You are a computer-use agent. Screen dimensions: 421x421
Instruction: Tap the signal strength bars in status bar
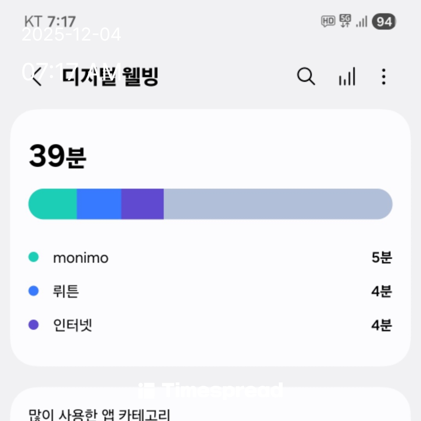click(x=362, y=22)
